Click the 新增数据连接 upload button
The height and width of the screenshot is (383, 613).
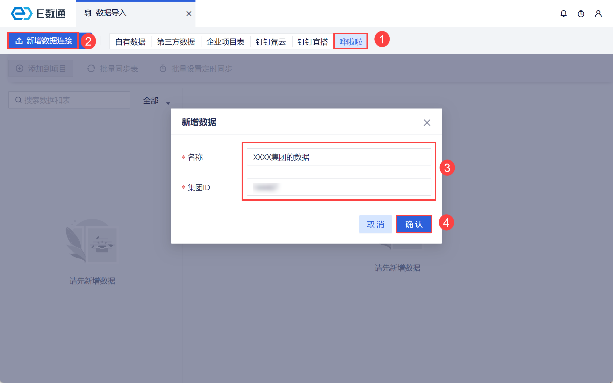click(x=43, y=41)
